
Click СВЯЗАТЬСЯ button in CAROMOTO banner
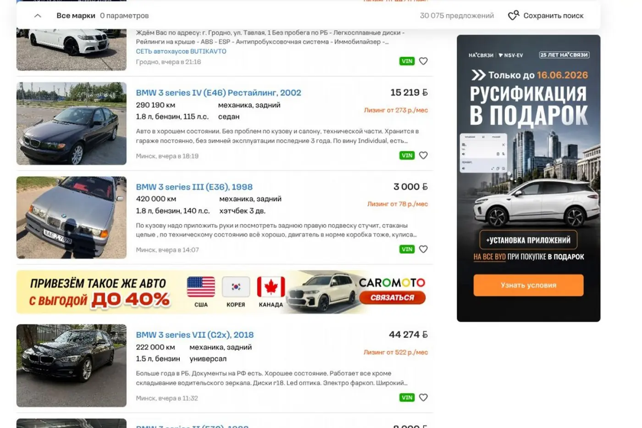point(392,298)
